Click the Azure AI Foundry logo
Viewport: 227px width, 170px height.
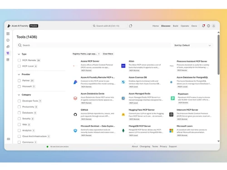9,26
